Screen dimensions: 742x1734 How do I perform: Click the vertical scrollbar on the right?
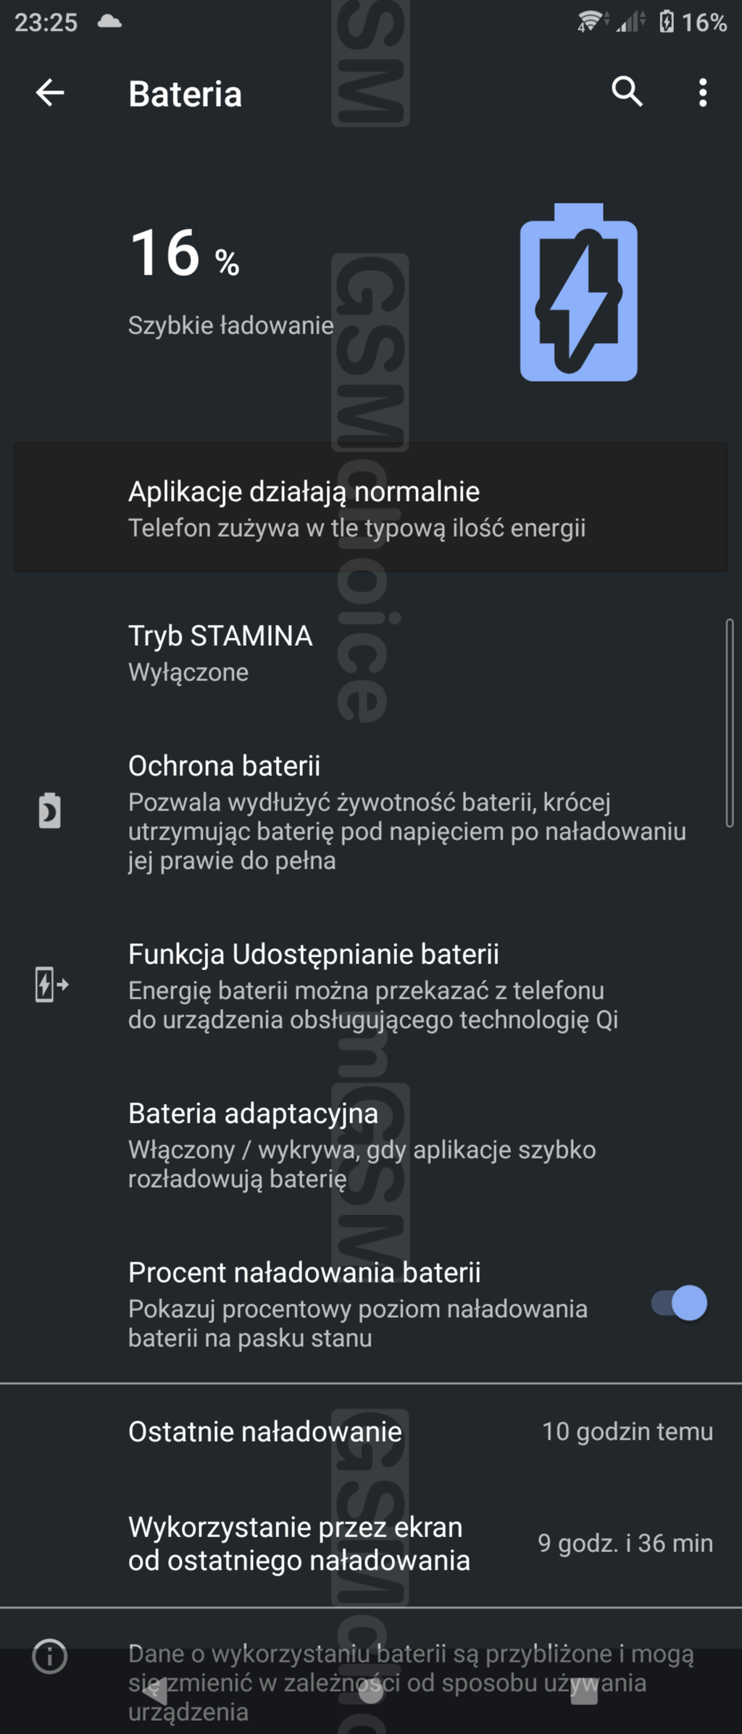point(730,723)
